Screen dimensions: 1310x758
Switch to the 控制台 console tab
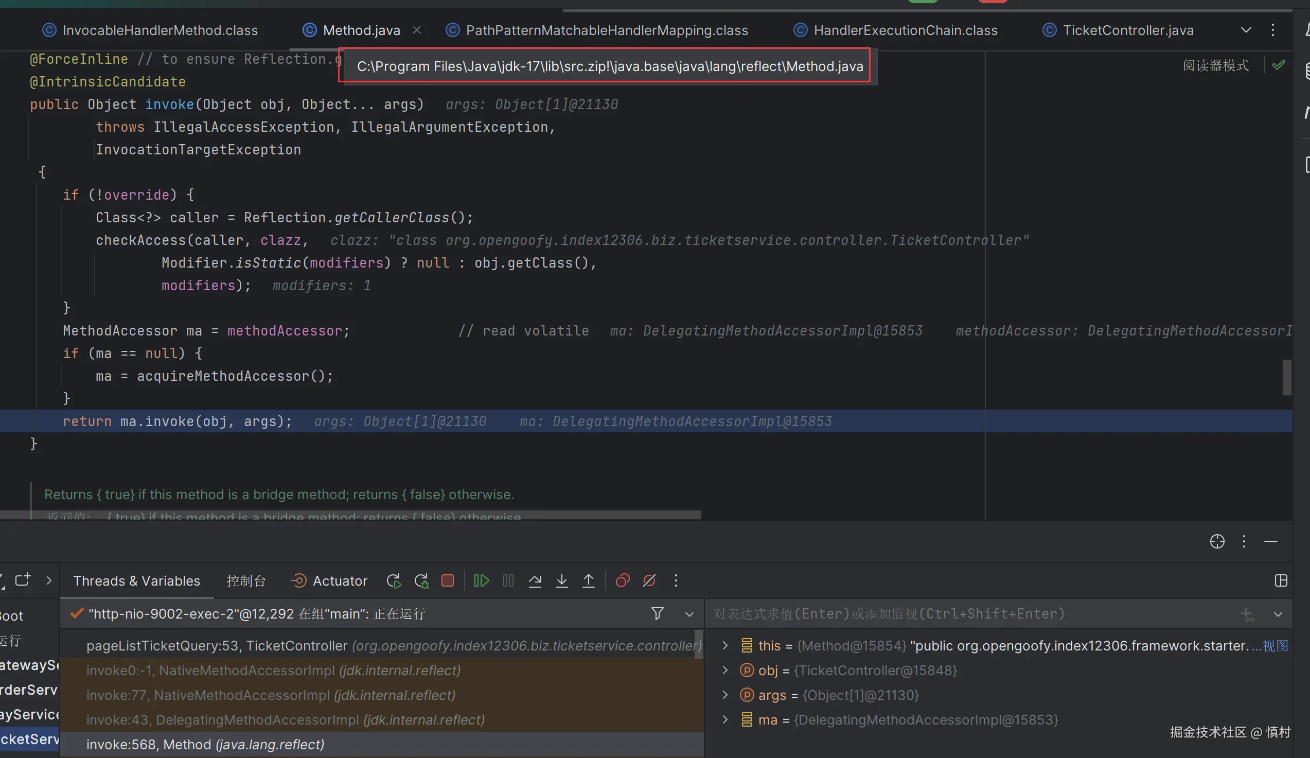pos(246,580)
